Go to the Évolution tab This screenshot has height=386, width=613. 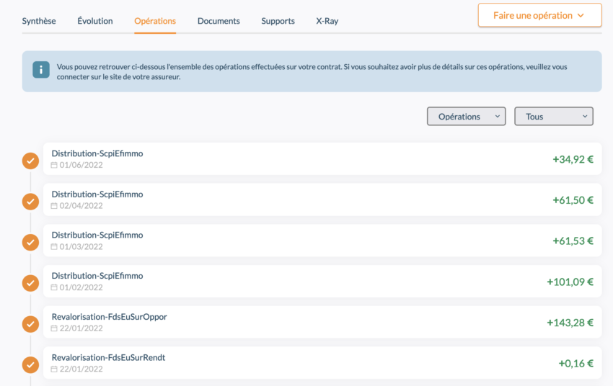[95, 21]
